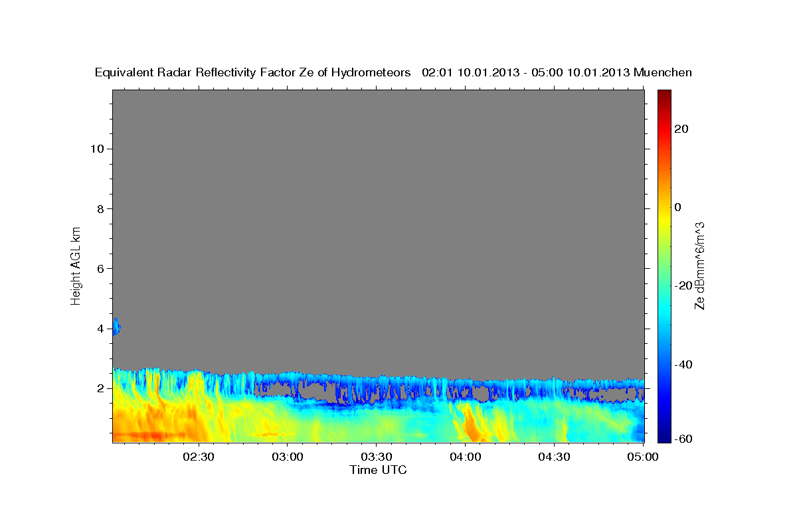This screenshot has height=531, width=797.
Task: Click the colorbar value label 0
Action: tap(679, 207)
